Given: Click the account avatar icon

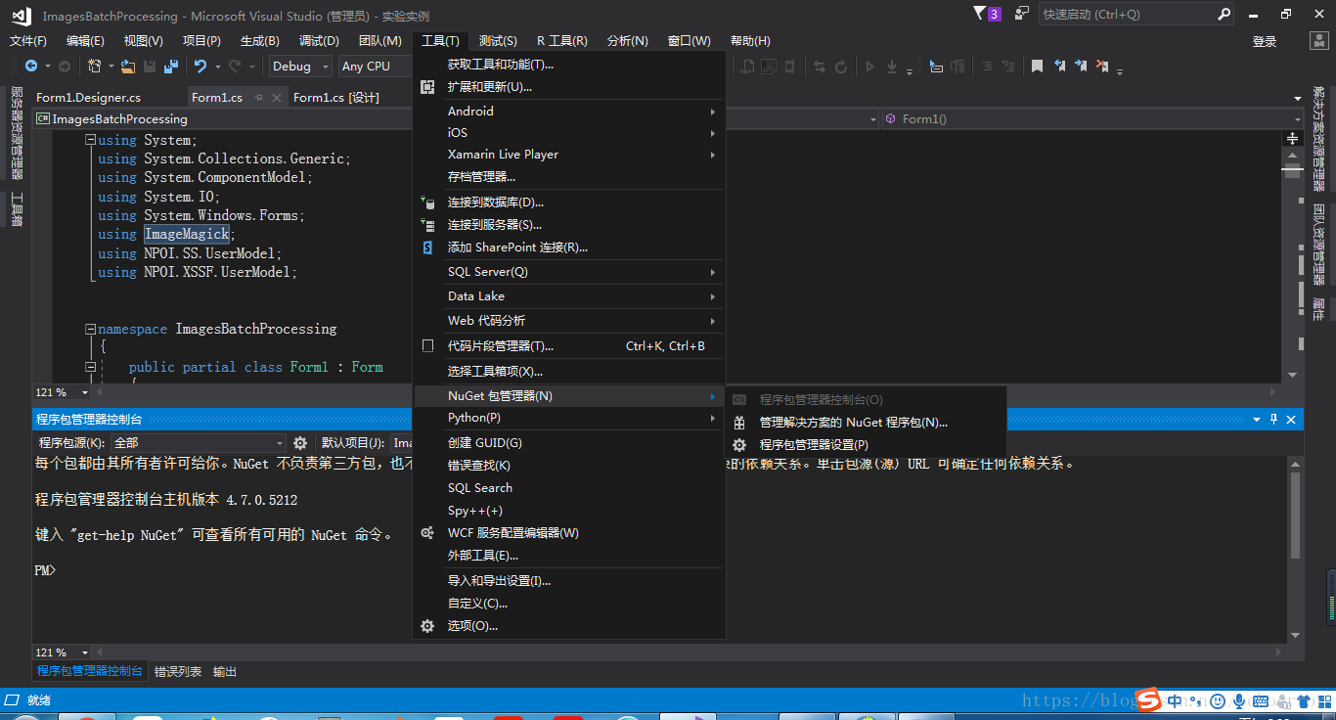Looking at the screenshot, I should (x=1317, y=40).
